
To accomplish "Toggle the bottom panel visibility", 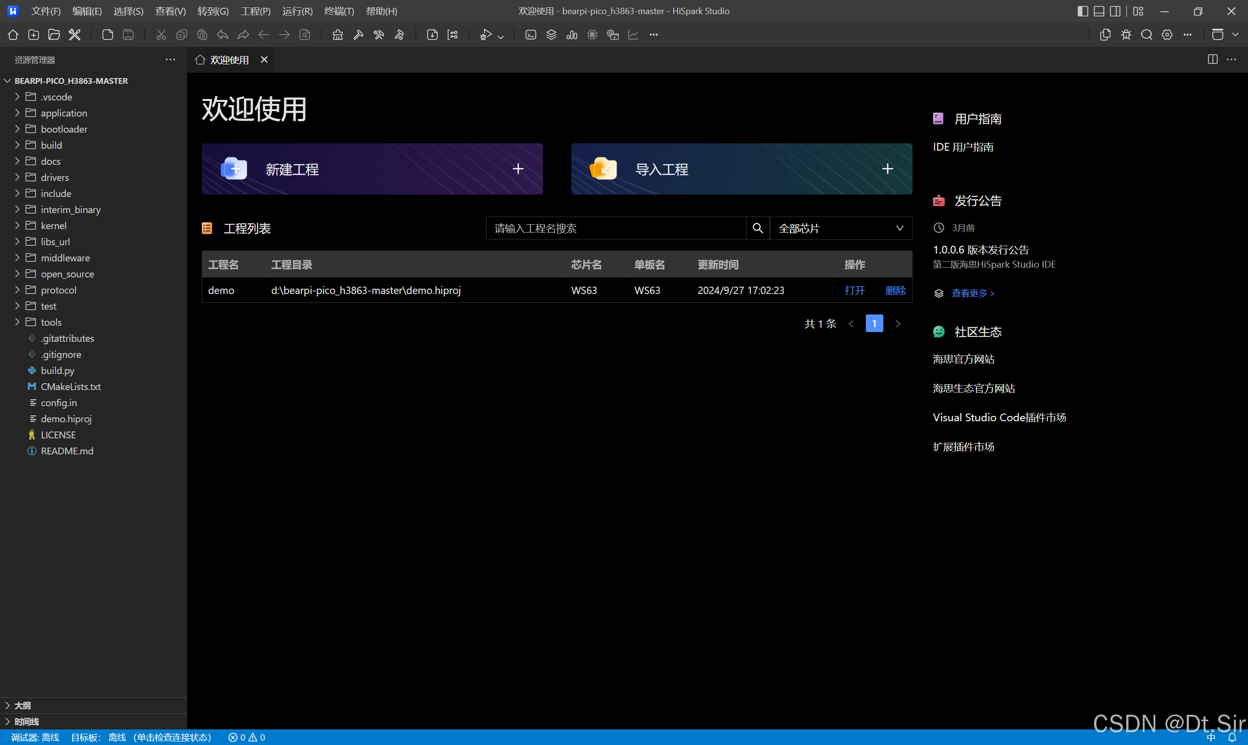I will pyautogui.click(x=1099, y=11).
